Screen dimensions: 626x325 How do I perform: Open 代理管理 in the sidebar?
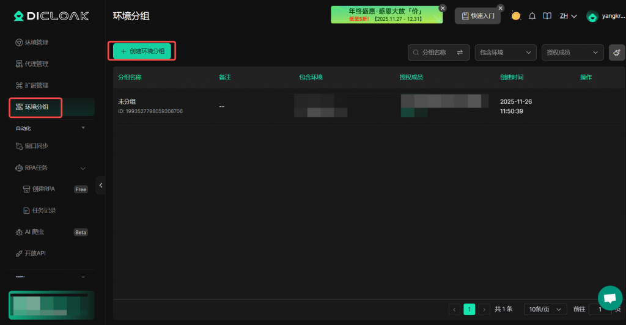click(x=37, y=64)
